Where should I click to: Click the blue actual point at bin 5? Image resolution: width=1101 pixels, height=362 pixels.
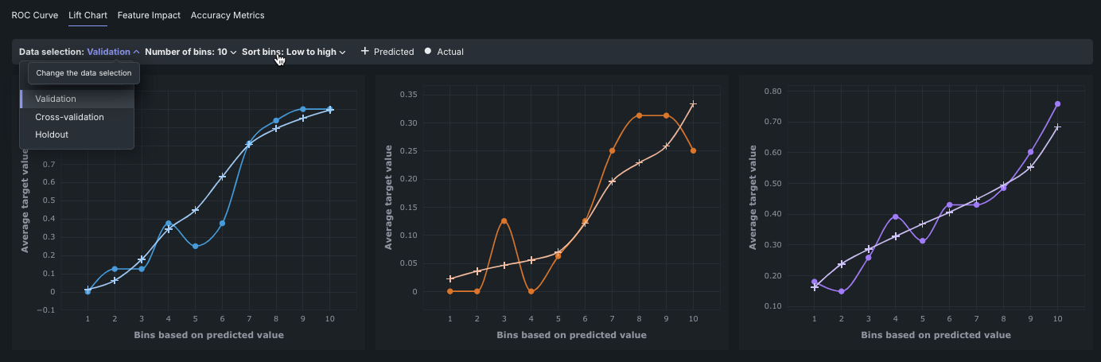click(x=195, y=247)
